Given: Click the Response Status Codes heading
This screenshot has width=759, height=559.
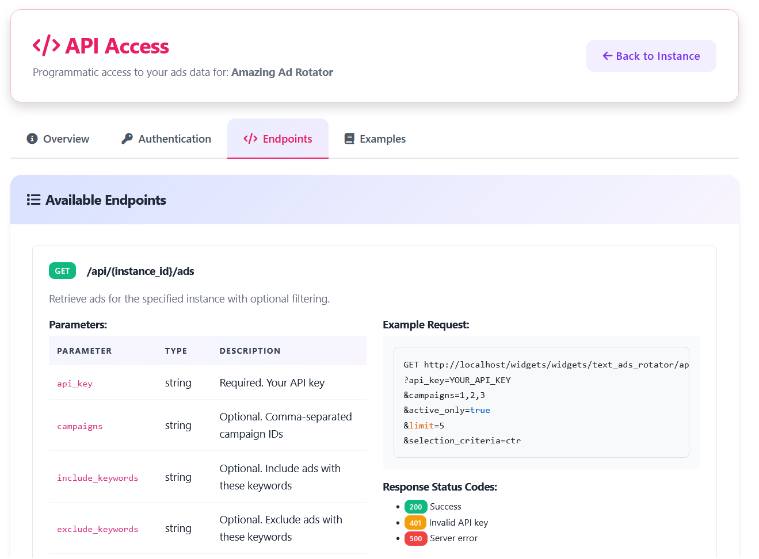Looking at the screenshot, I should tap(440, 487).
